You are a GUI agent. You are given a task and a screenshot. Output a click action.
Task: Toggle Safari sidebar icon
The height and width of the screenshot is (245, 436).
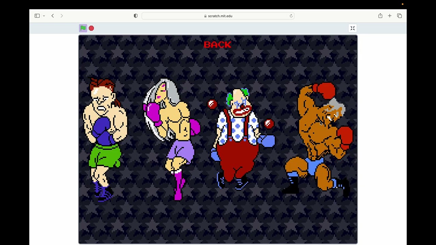click(37, 16)
